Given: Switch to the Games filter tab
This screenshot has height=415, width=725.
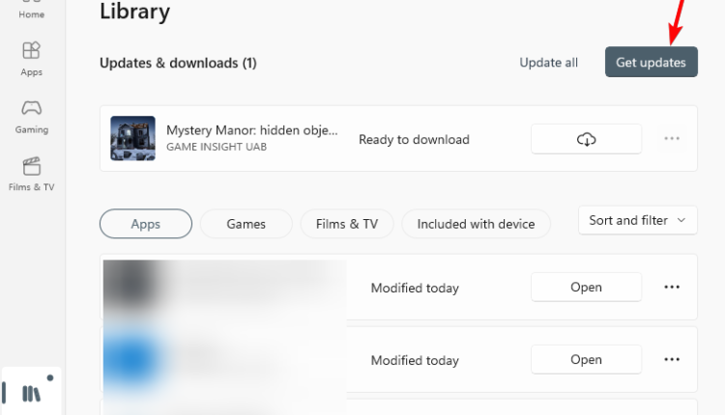Looking at the screenshot, I should (x=246, y=224).
